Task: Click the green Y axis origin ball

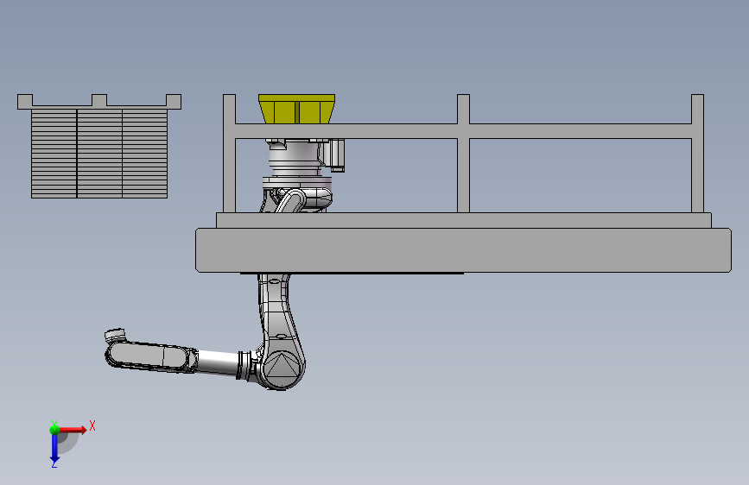Action: [54, 430]
